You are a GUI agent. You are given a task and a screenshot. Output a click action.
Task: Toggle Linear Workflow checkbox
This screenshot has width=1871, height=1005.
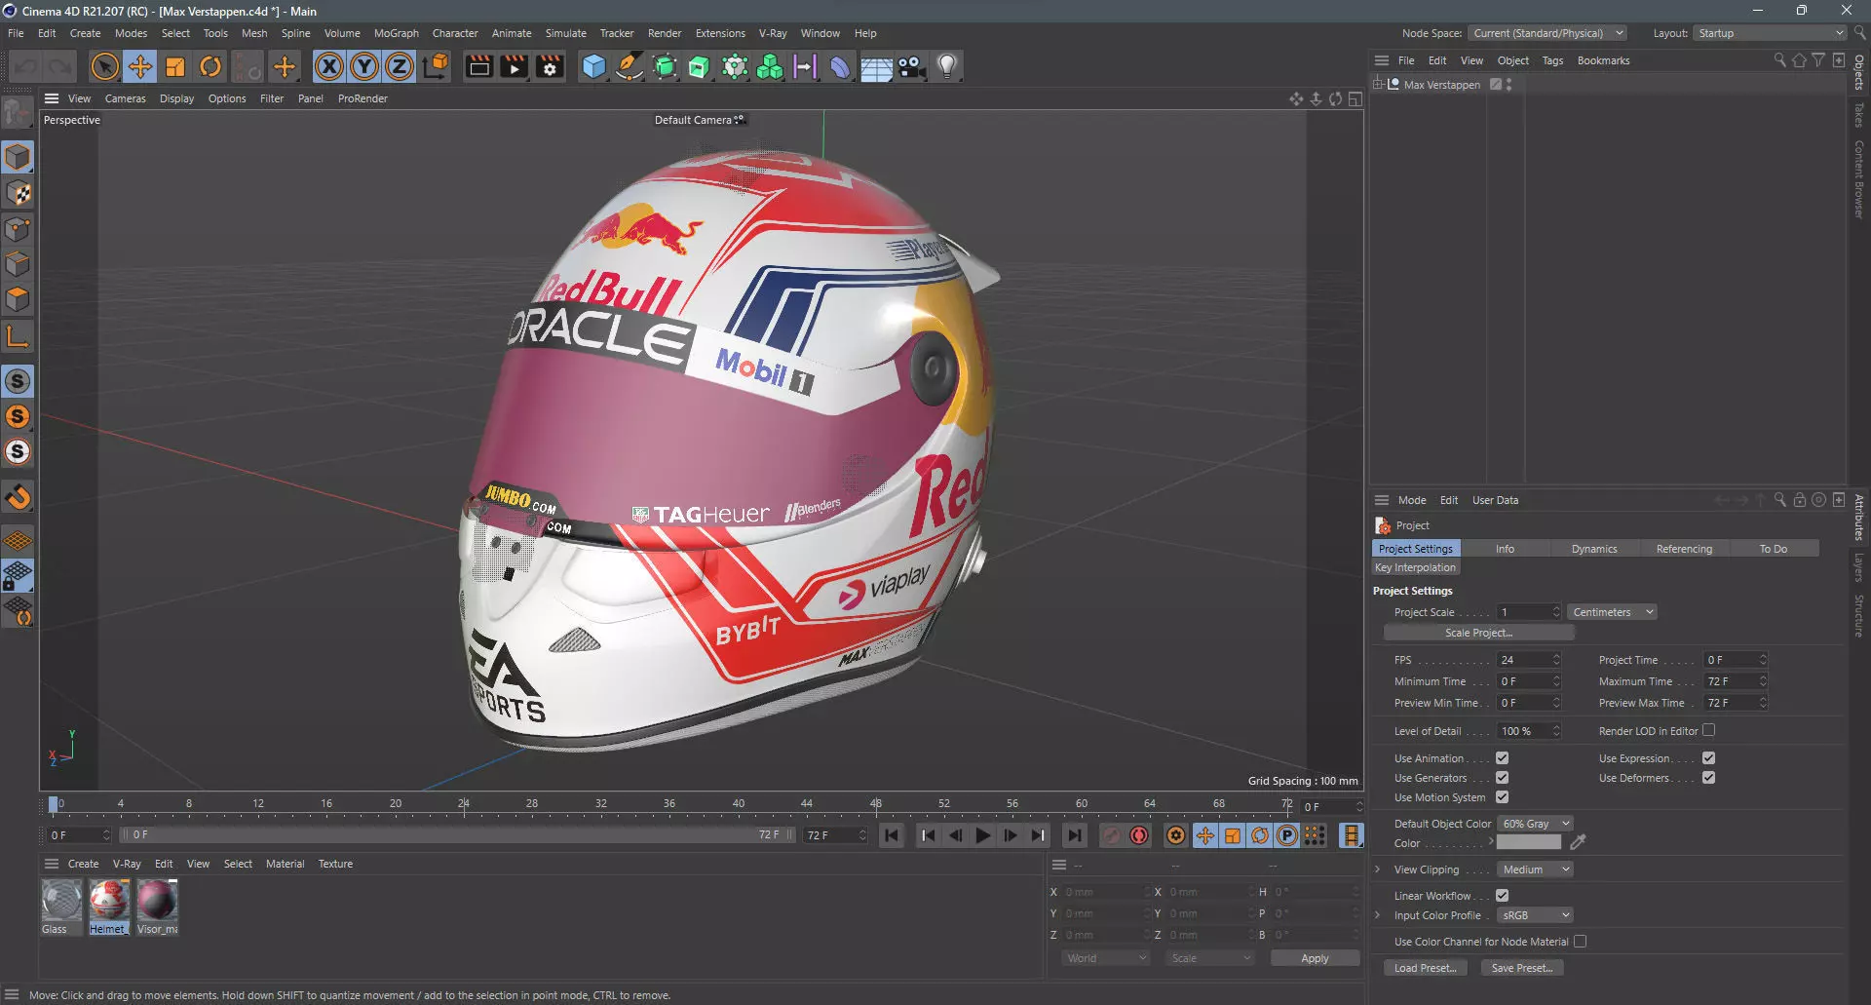(1502, 896)
